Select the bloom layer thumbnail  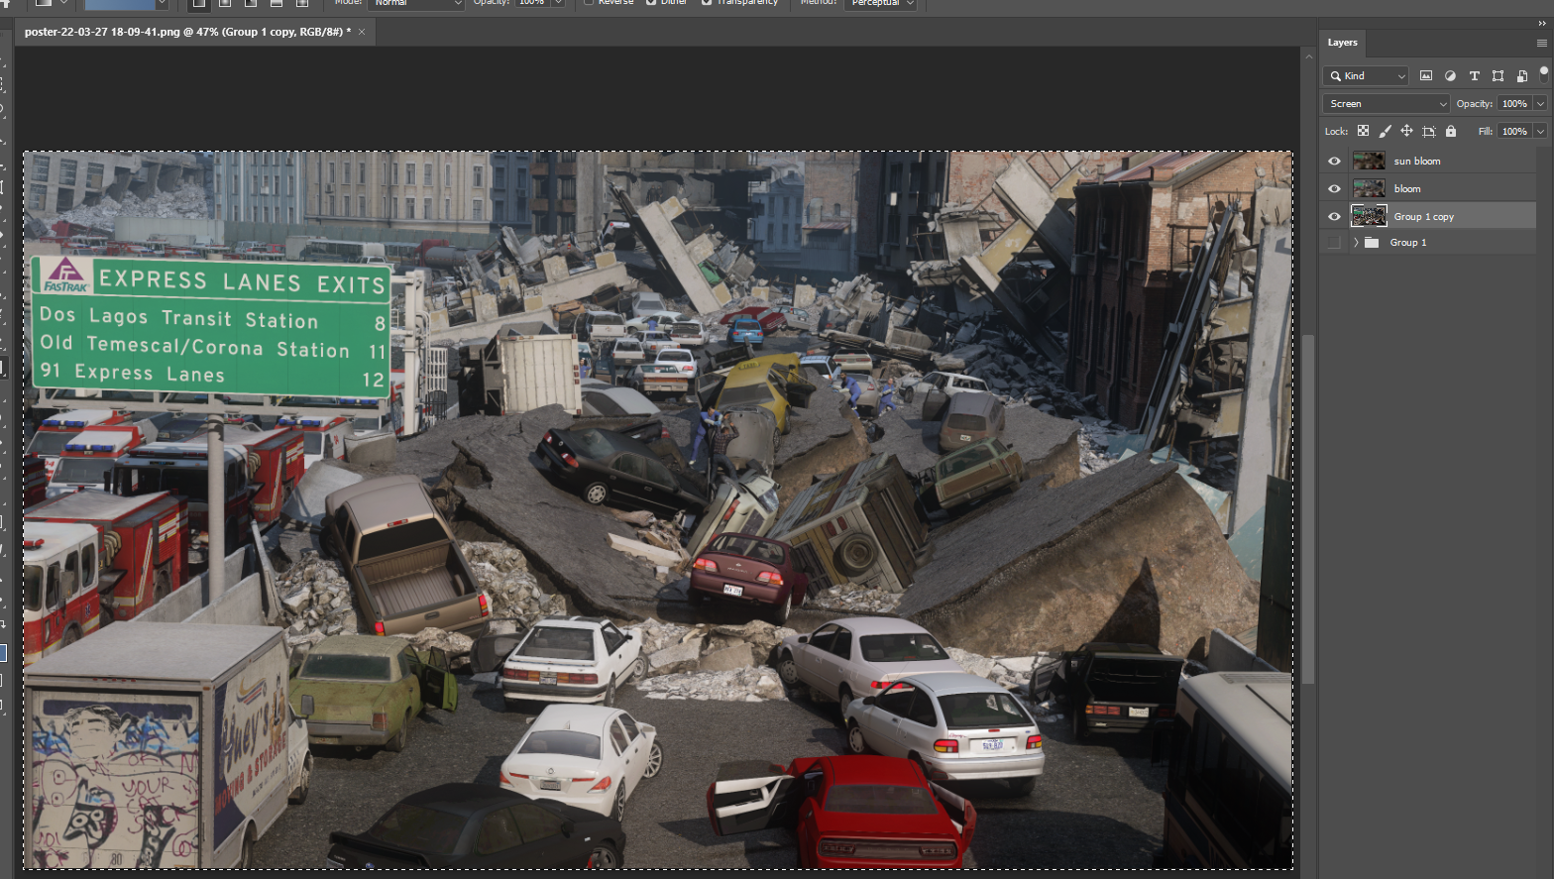tap(1369, 188)
